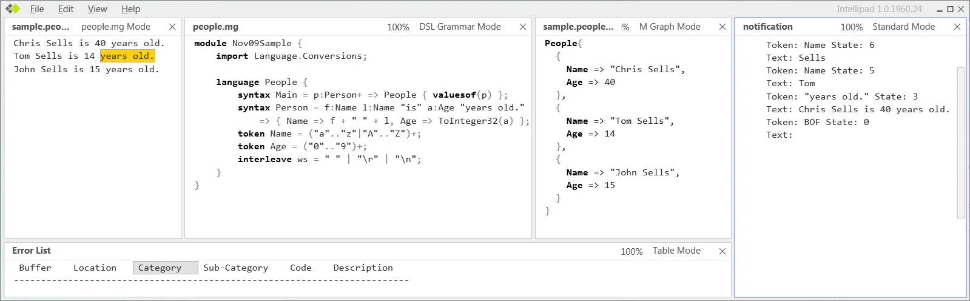This screenshot has width=970, height=301.
Task: Open the M Graph Mode selector
Action: tap(670, 27)
